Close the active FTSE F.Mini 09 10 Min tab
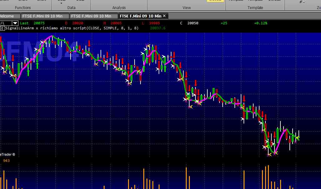This screenshot has width=321, height=189. [x=164, y=16]
